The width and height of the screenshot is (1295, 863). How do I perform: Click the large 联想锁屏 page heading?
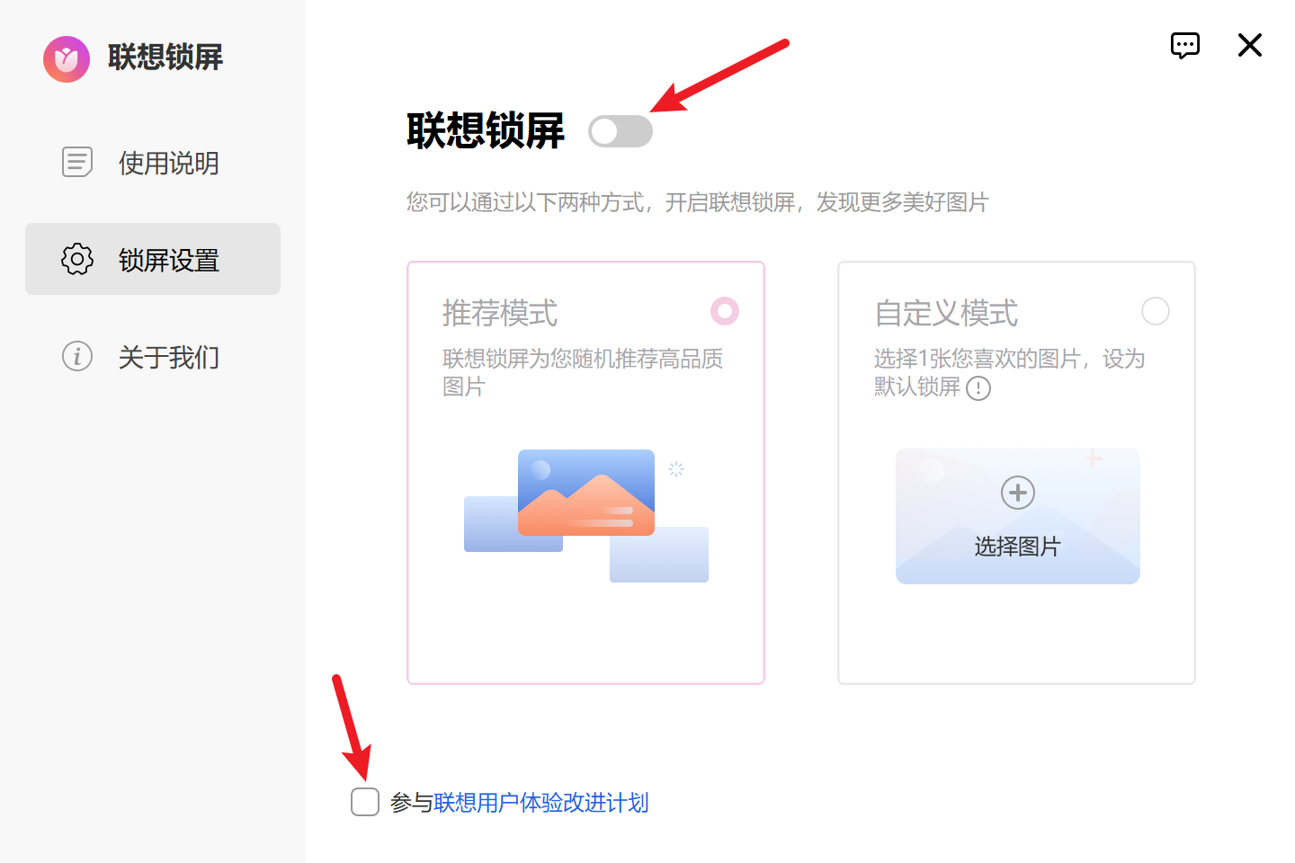click(x=486, y=131)
